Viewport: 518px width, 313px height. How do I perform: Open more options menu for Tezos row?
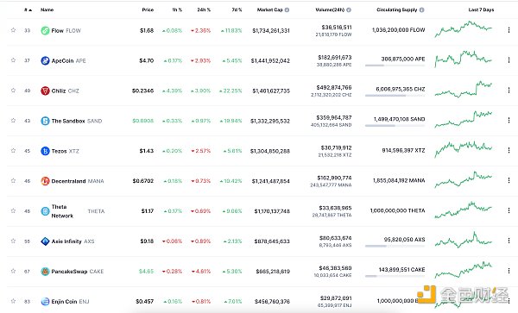pos(509,150)
